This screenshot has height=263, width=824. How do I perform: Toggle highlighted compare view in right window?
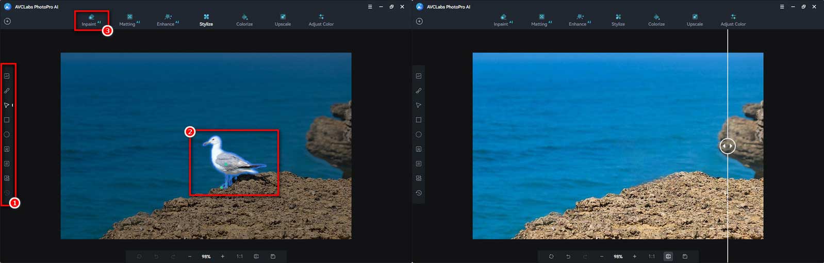click(x=668, y=256)
